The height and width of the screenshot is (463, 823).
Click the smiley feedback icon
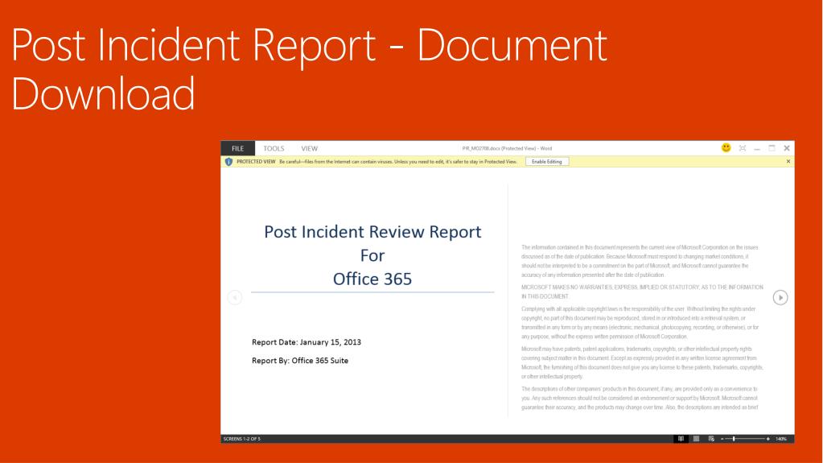click(x=726, y=147)
